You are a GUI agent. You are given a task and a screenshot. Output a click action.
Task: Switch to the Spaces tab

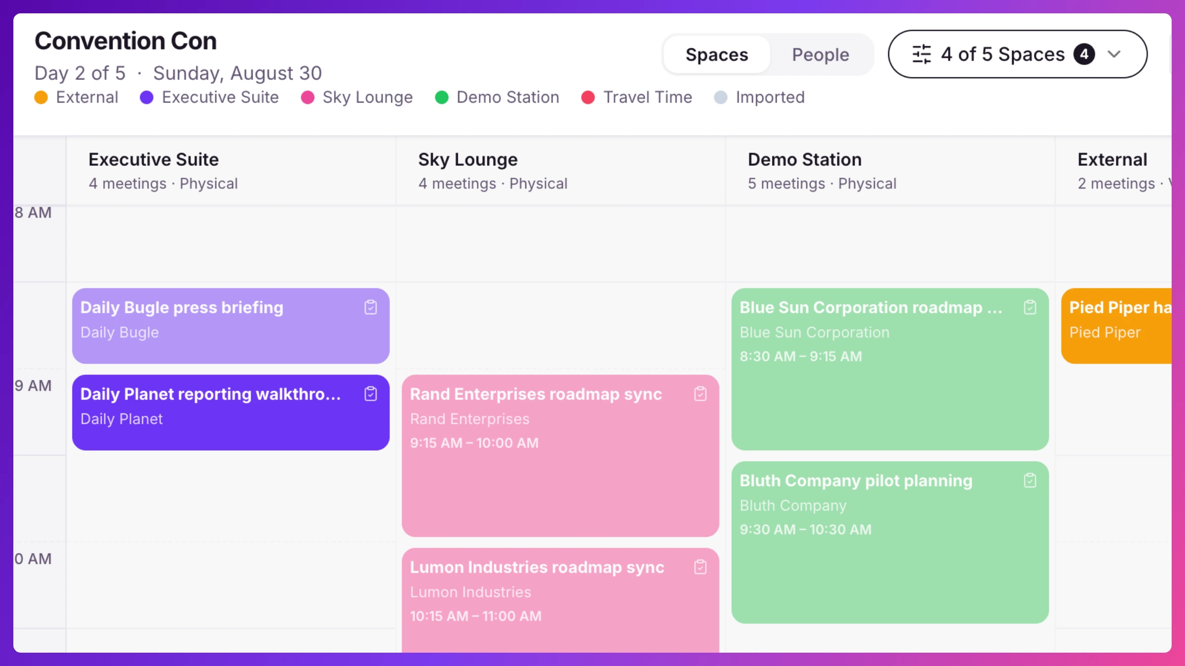717,54
